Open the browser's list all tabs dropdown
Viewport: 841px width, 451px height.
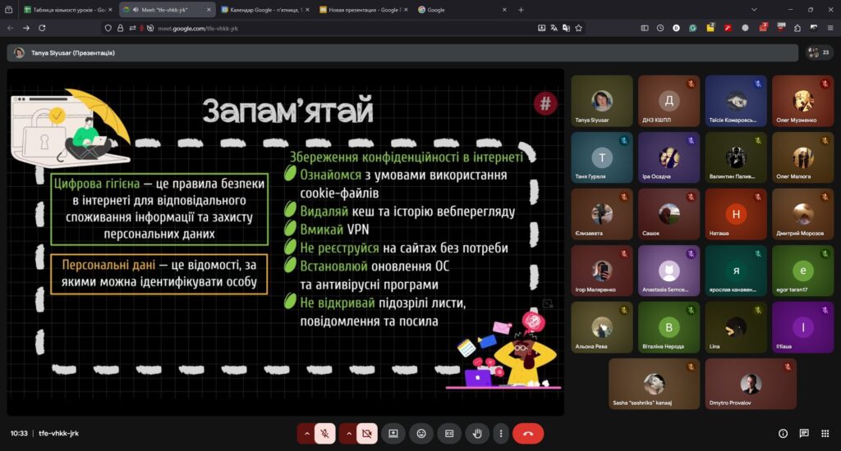pos(754,10)
